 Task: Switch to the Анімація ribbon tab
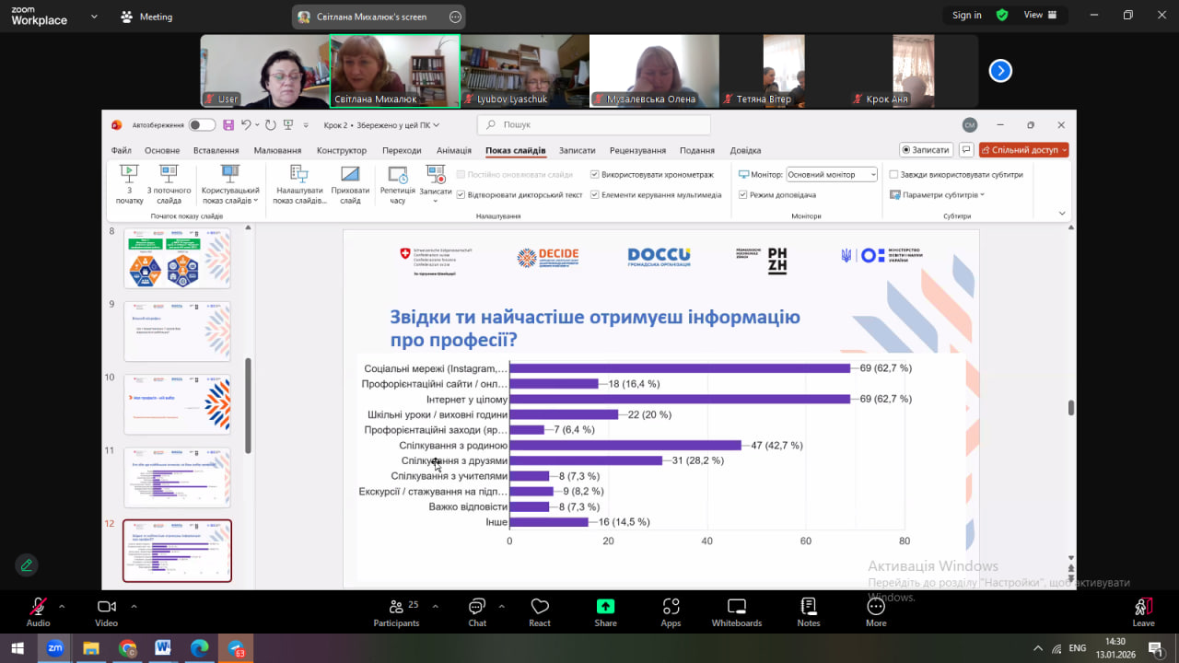(454, 150)
